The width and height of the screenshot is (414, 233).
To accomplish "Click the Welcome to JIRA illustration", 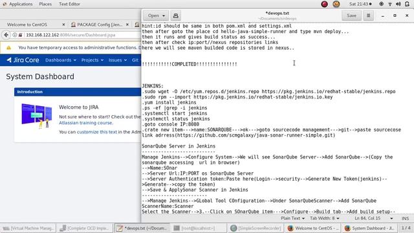I will pyautogui.click(x=37, y=116).
